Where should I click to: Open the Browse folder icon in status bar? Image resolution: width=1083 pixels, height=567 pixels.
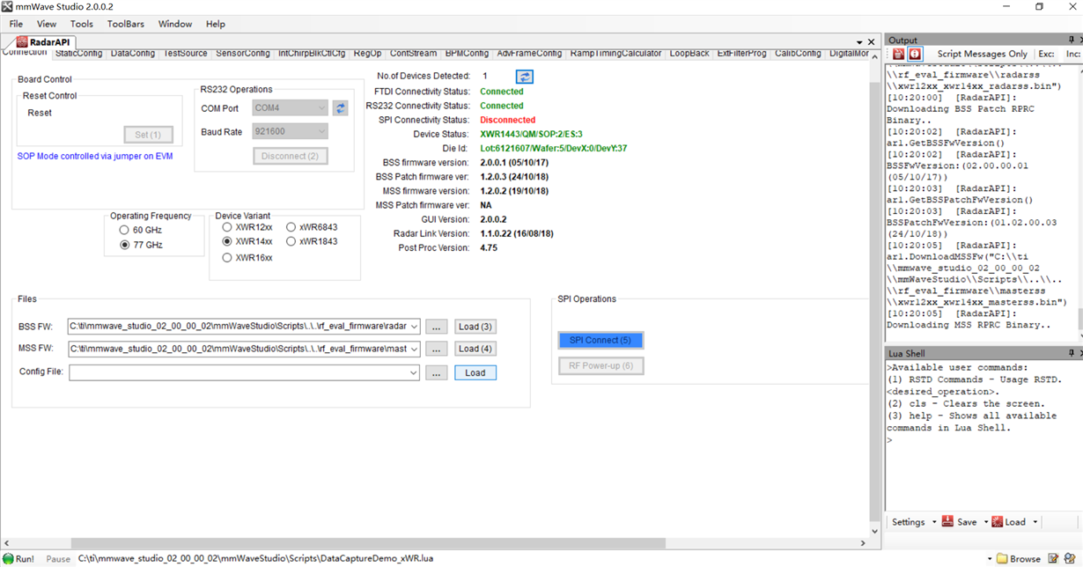click(x=1002, y=558)
